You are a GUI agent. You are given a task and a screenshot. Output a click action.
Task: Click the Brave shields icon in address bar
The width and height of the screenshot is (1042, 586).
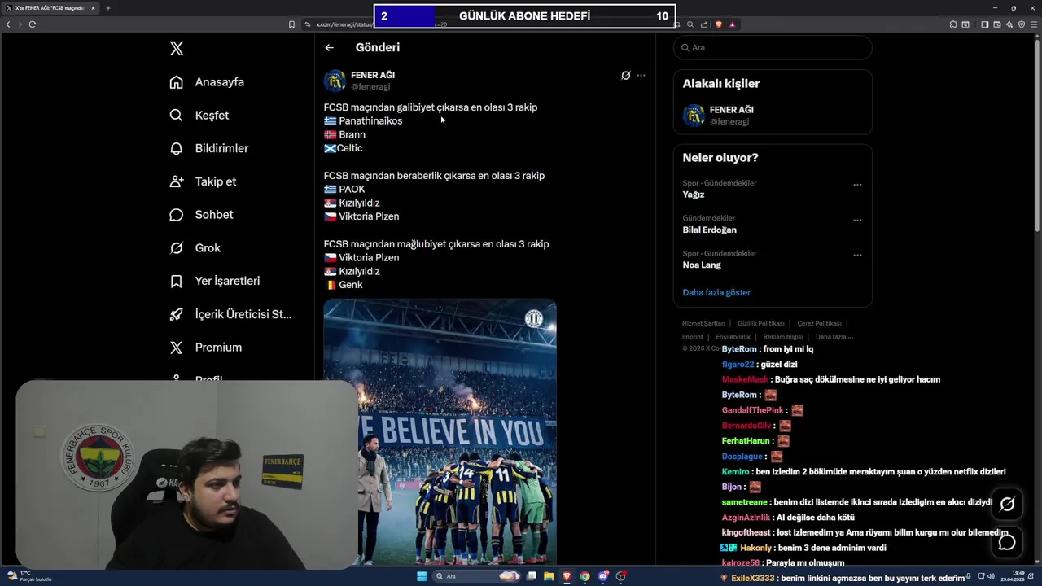pos(719,24)
